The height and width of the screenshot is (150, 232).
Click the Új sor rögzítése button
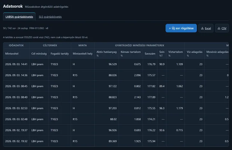pyautogui.click(x=181, y=28)
